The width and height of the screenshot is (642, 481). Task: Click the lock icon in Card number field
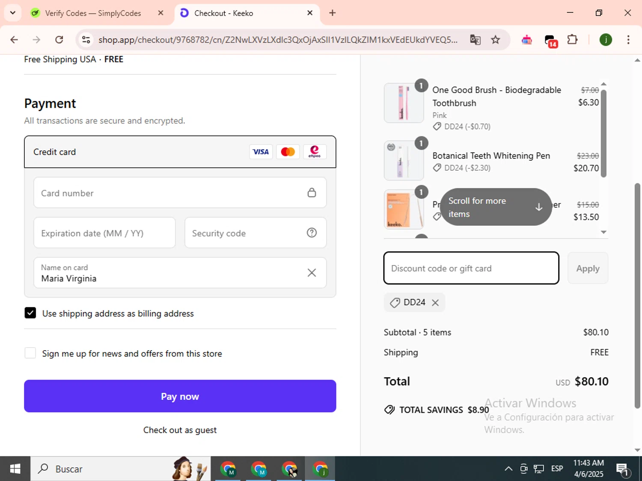(x=312, y=193)
